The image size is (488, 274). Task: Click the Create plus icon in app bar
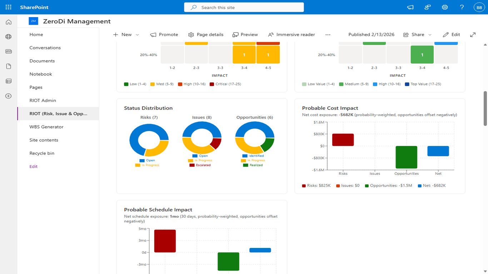[9, 96]
